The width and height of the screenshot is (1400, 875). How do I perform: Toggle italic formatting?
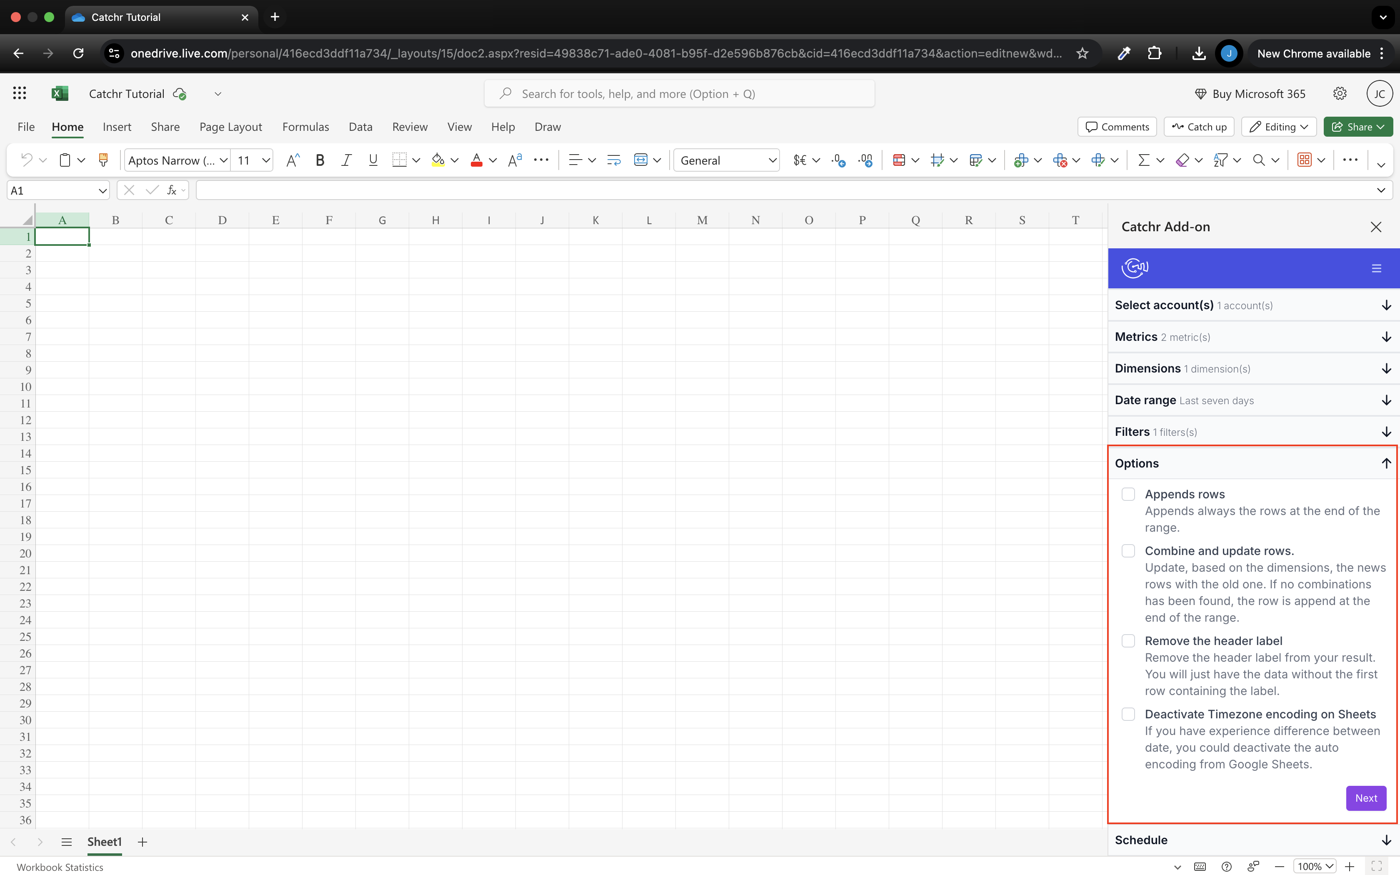(347, 160)
